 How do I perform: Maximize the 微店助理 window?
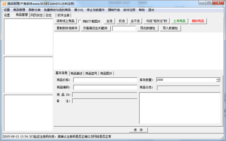[209, 3]
